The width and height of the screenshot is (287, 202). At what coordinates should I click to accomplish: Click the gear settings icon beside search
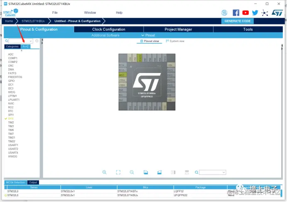[37, 41]
